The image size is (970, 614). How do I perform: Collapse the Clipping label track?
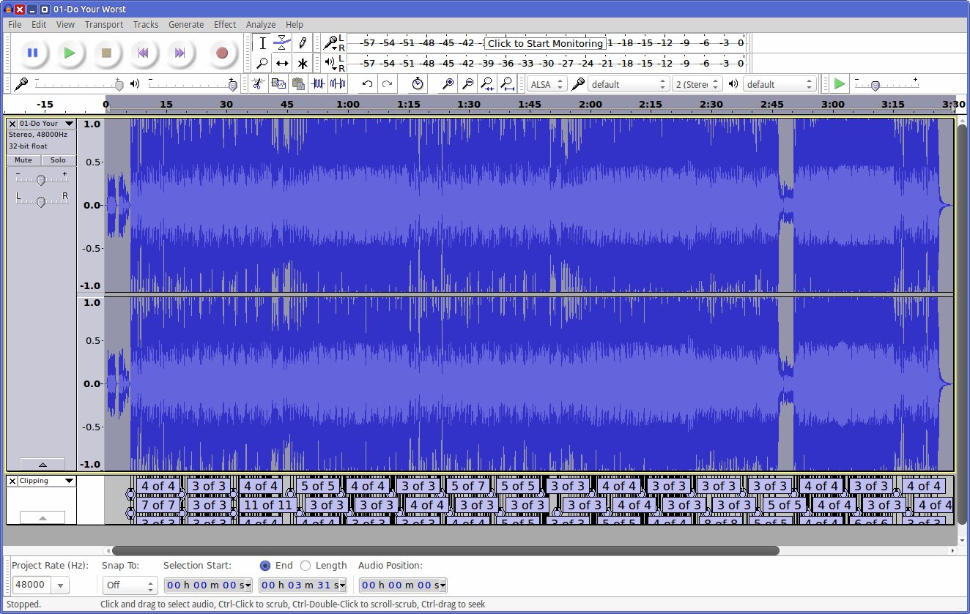click(42, 517)
